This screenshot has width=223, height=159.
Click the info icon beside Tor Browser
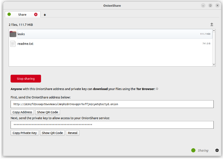tap(157, 89)
